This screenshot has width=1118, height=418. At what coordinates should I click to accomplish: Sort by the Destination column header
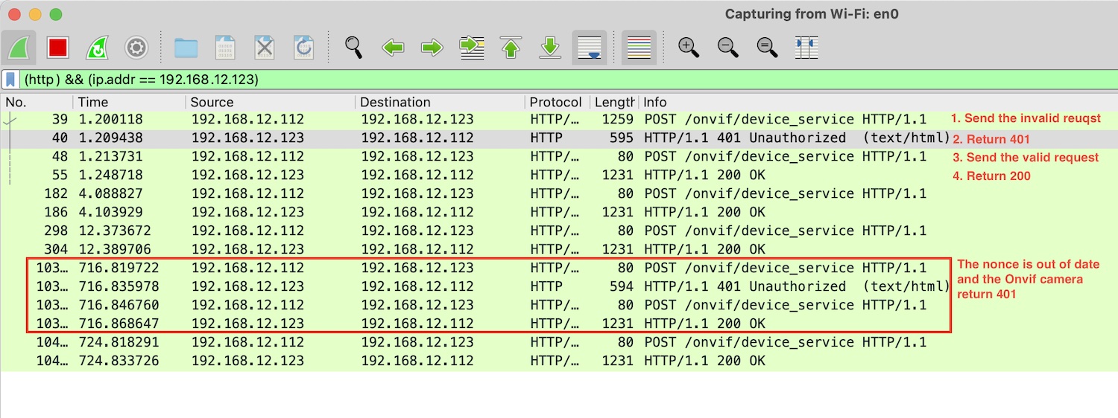click(440, 102)
